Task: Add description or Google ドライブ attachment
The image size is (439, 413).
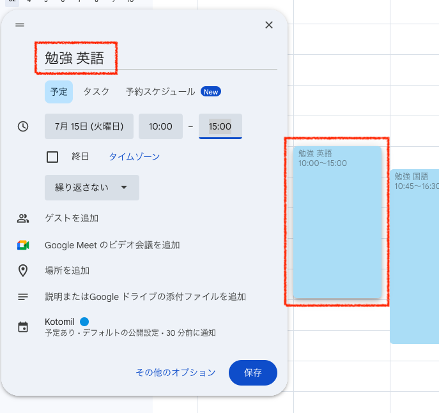Action: (145, 297)
